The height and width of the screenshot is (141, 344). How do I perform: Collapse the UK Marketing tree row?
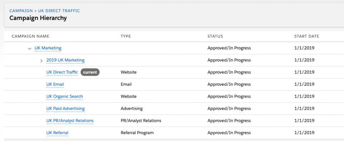[30, 48]
